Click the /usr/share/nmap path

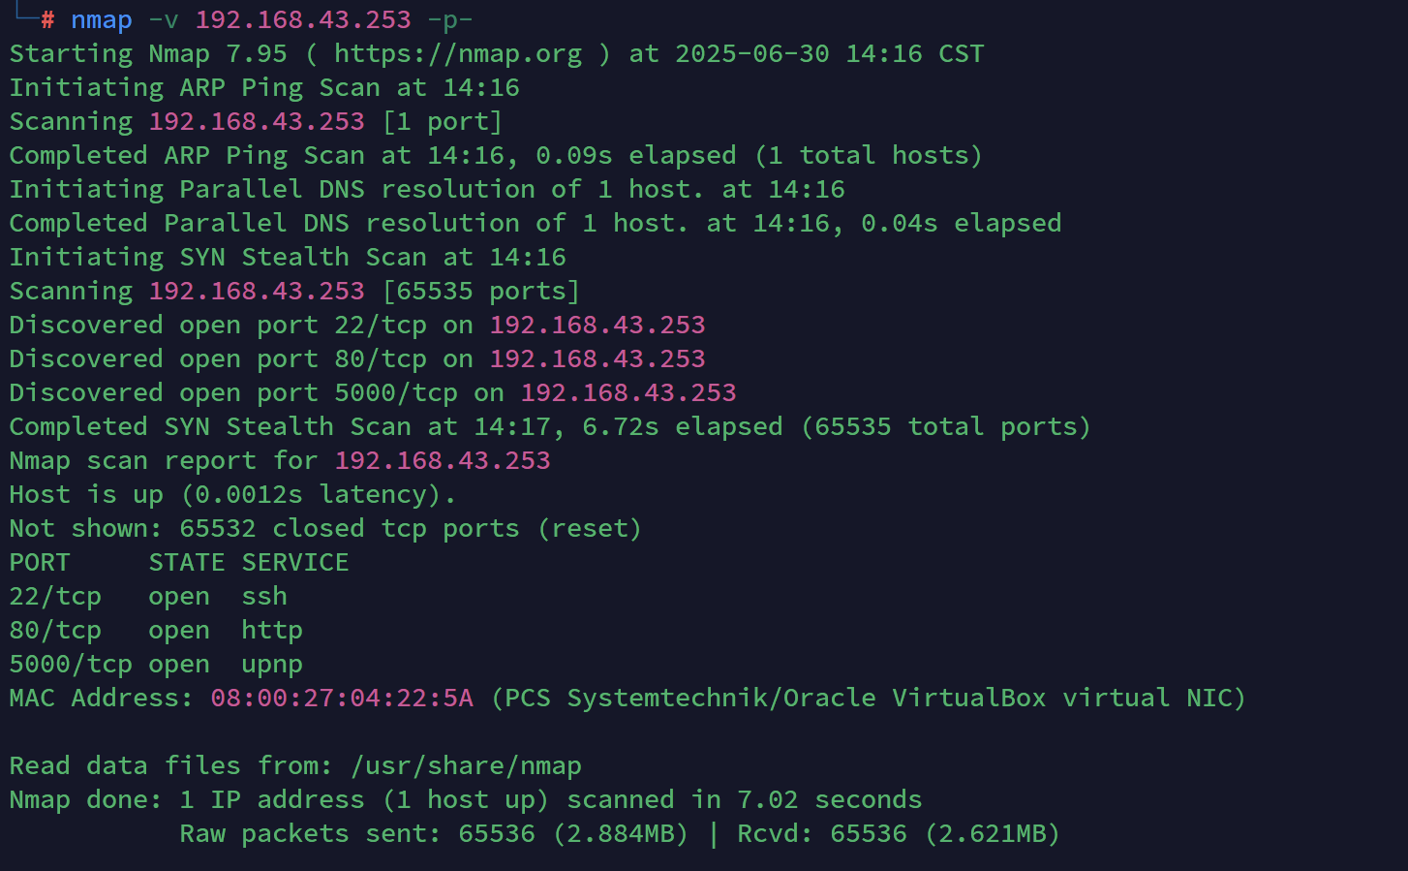(x=466, y=766)
